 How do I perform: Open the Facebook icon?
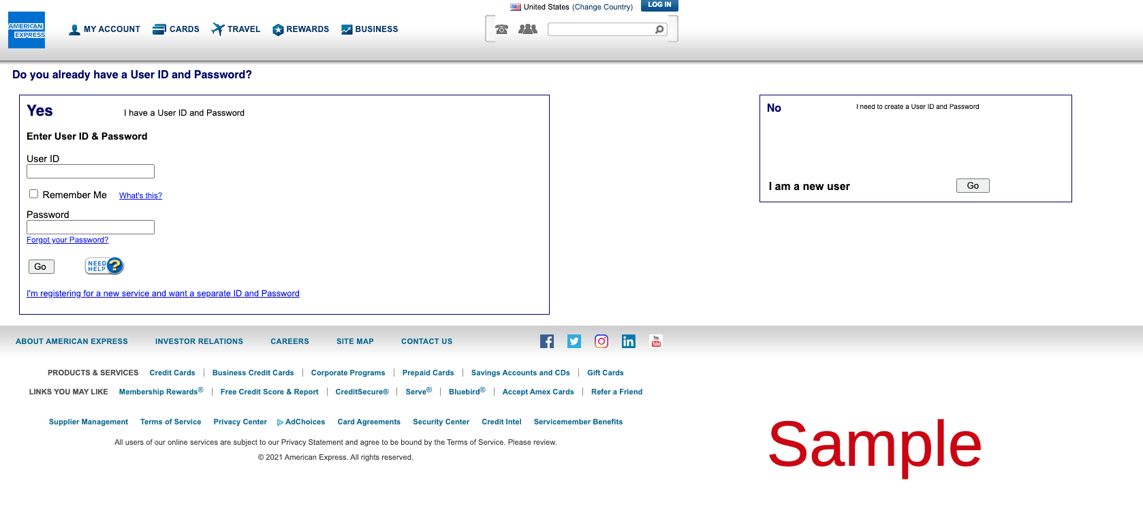click(547, 341)
